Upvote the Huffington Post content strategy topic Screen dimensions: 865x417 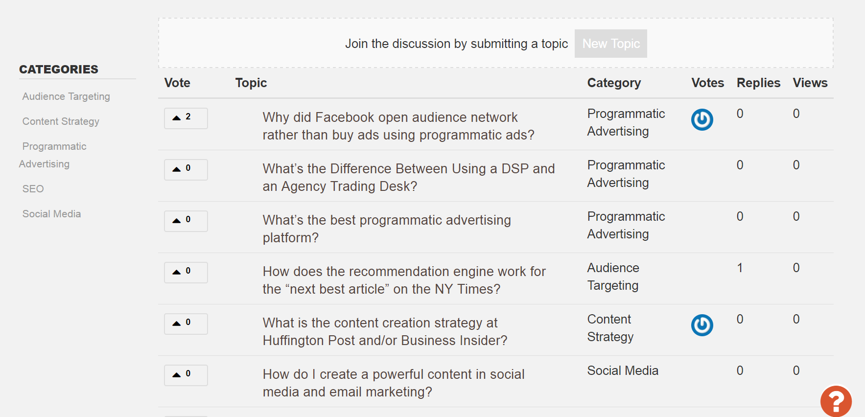(186, 324)
